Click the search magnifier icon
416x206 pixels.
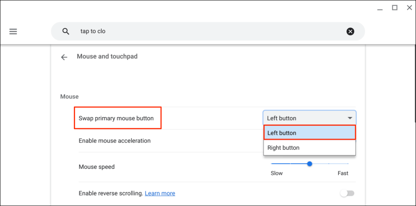tap(66, 31)
